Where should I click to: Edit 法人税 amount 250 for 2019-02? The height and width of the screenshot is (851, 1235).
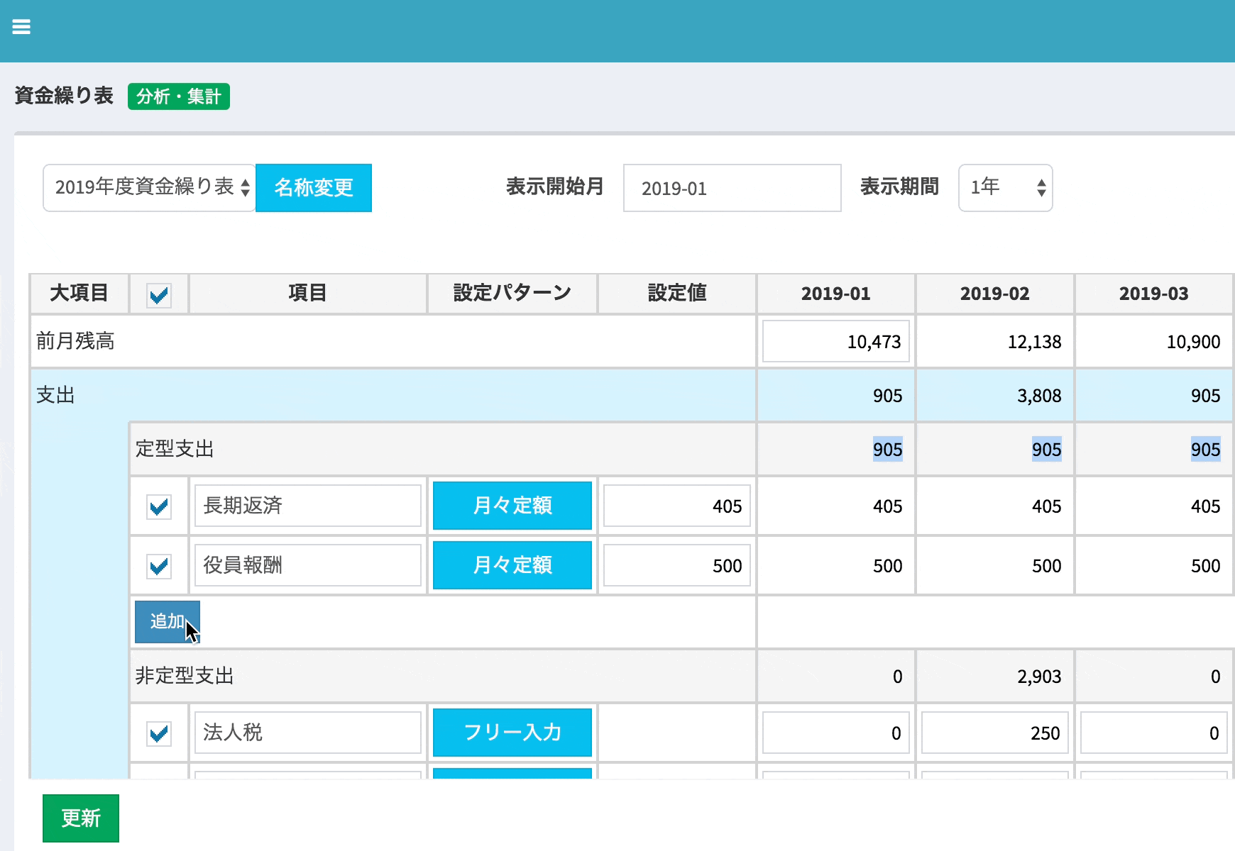994,733
